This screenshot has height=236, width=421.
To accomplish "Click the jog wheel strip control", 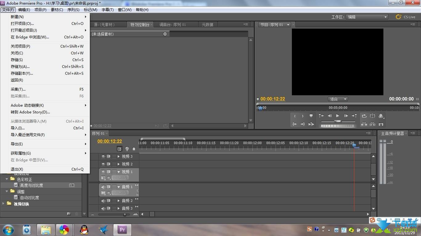I will tap(338, 126).
